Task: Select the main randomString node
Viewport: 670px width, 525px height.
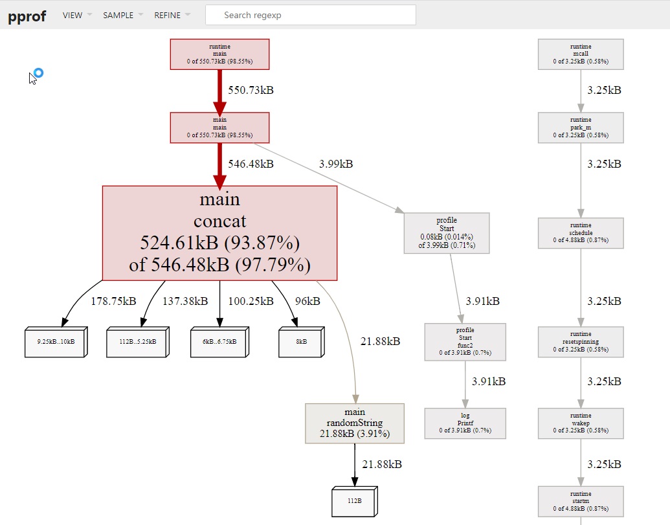Action: click(355, 423)
